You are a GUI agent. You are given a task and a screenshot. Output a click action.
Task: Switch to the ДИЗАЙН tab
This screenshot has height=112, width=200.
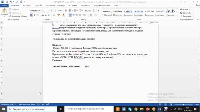(x=38, y=6)
